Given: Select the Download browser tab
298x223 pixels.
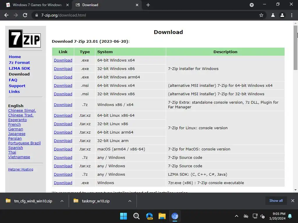Looking at the screenshot, I should click(x=107, y=5).
